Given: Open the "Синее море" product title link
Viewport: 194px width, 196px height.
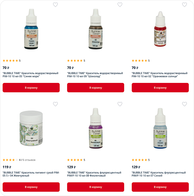Looking at the screenshot, I should click(31, 75).
